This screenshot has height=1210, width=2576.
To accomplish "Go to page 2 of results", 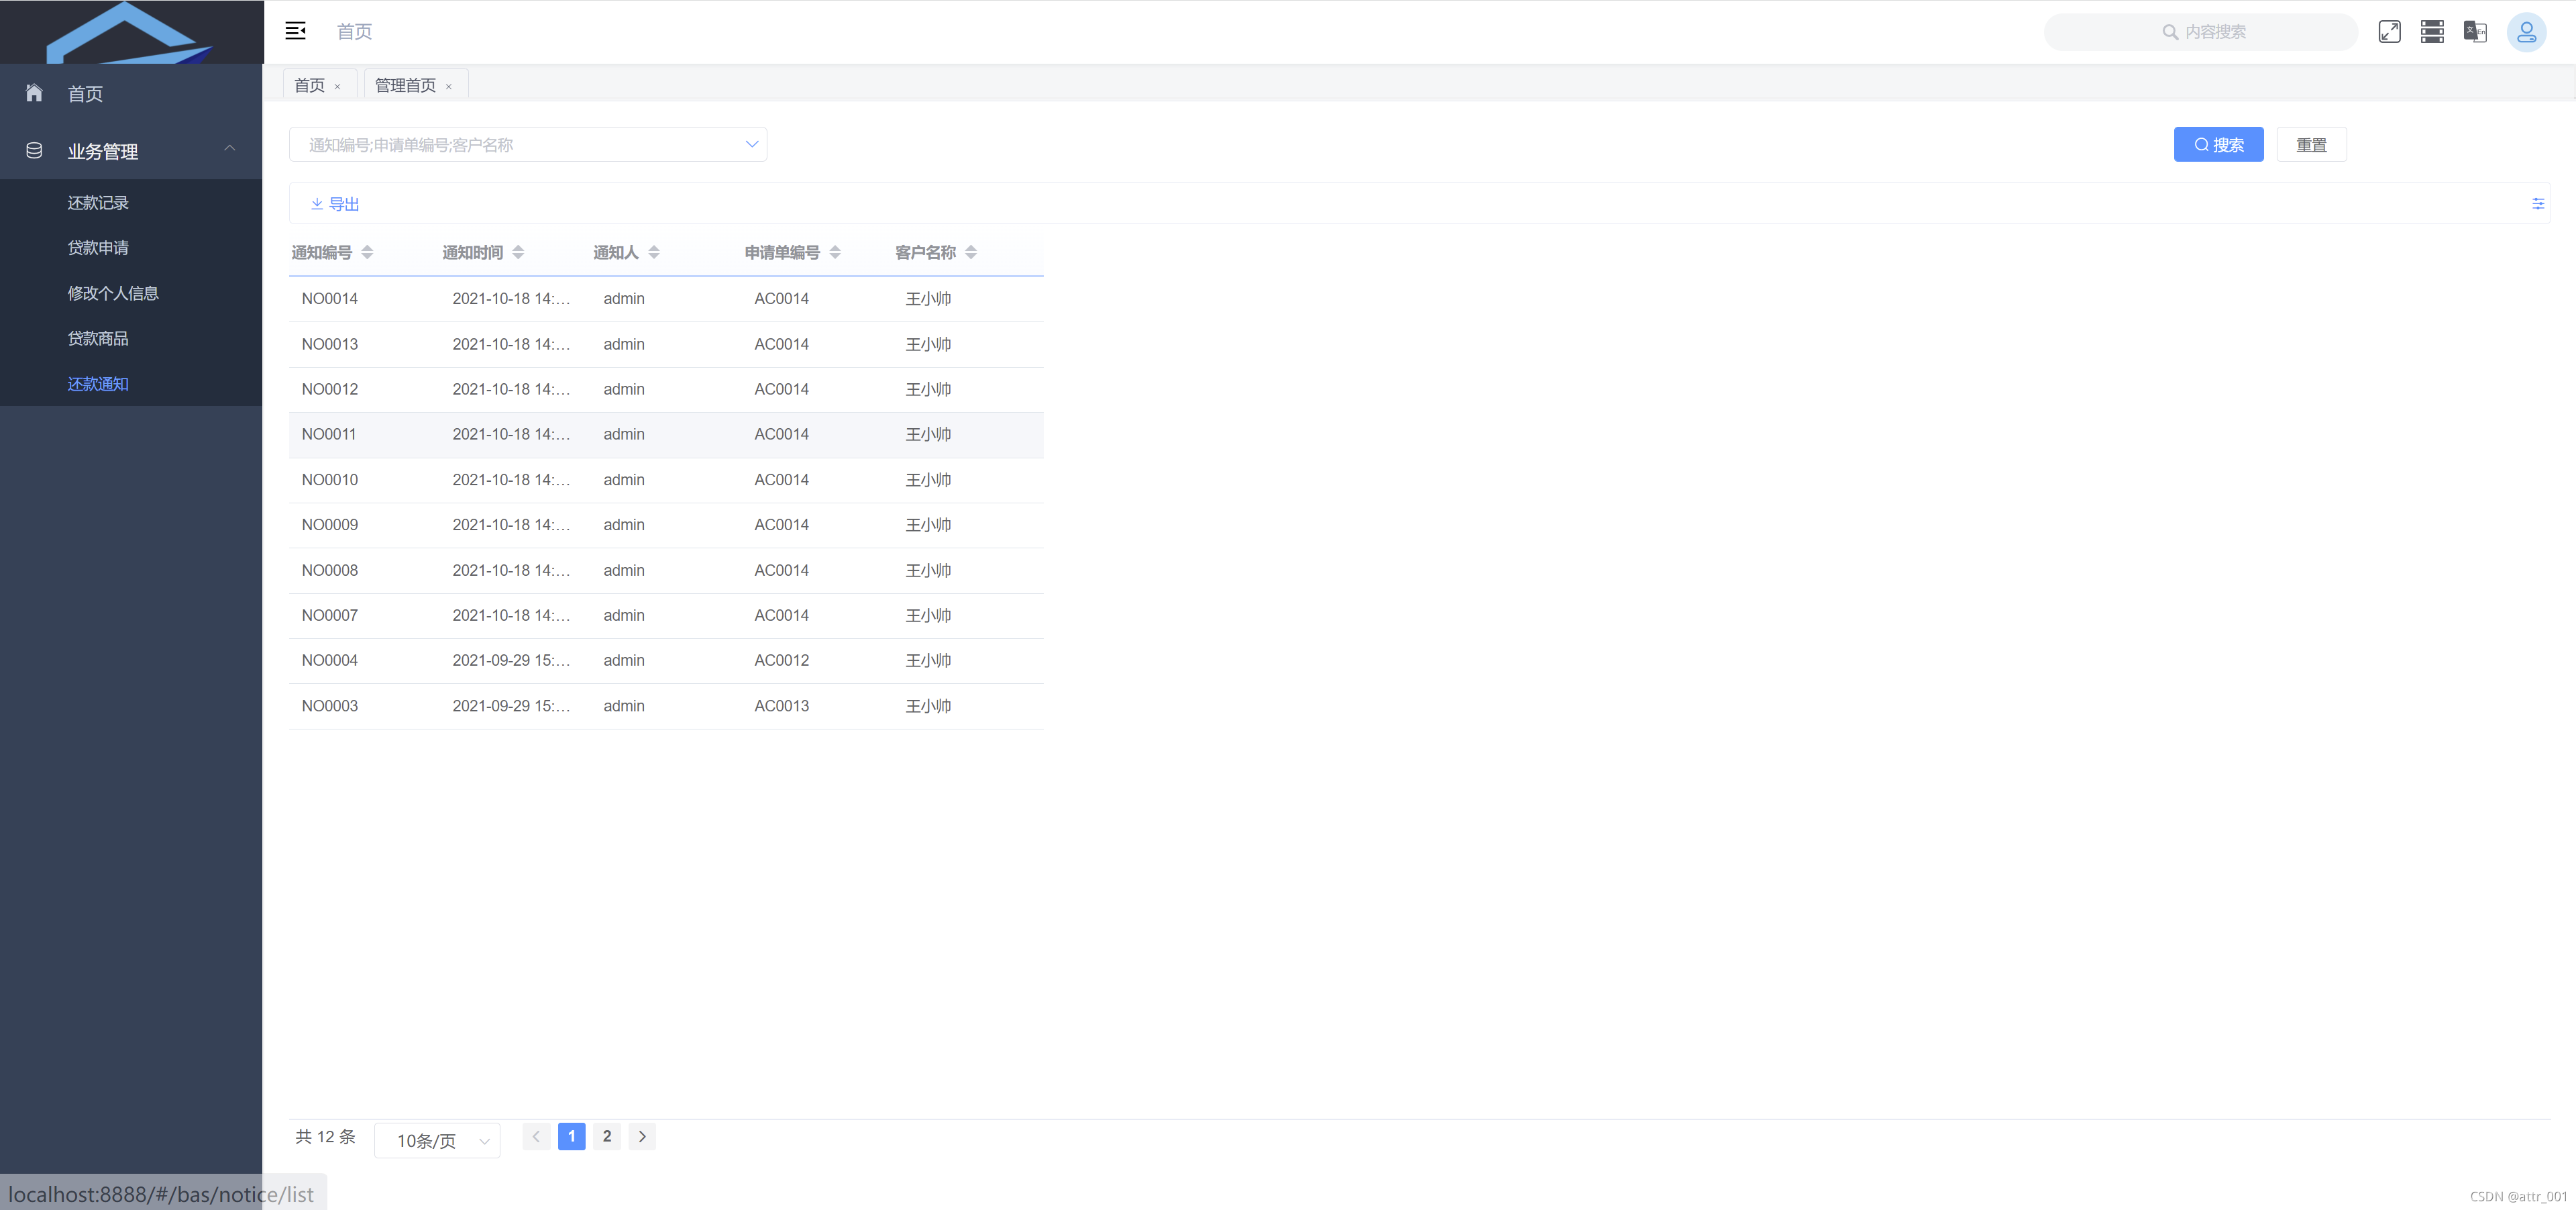I will (x=606, y=1136).
